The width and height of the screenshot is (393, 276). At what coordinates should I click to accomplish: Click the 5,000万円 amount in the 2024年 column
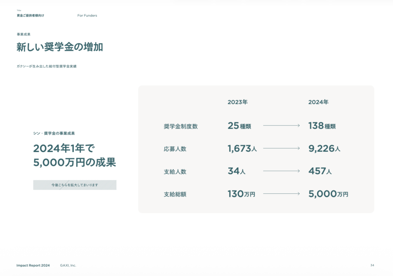tap(328, 194)
